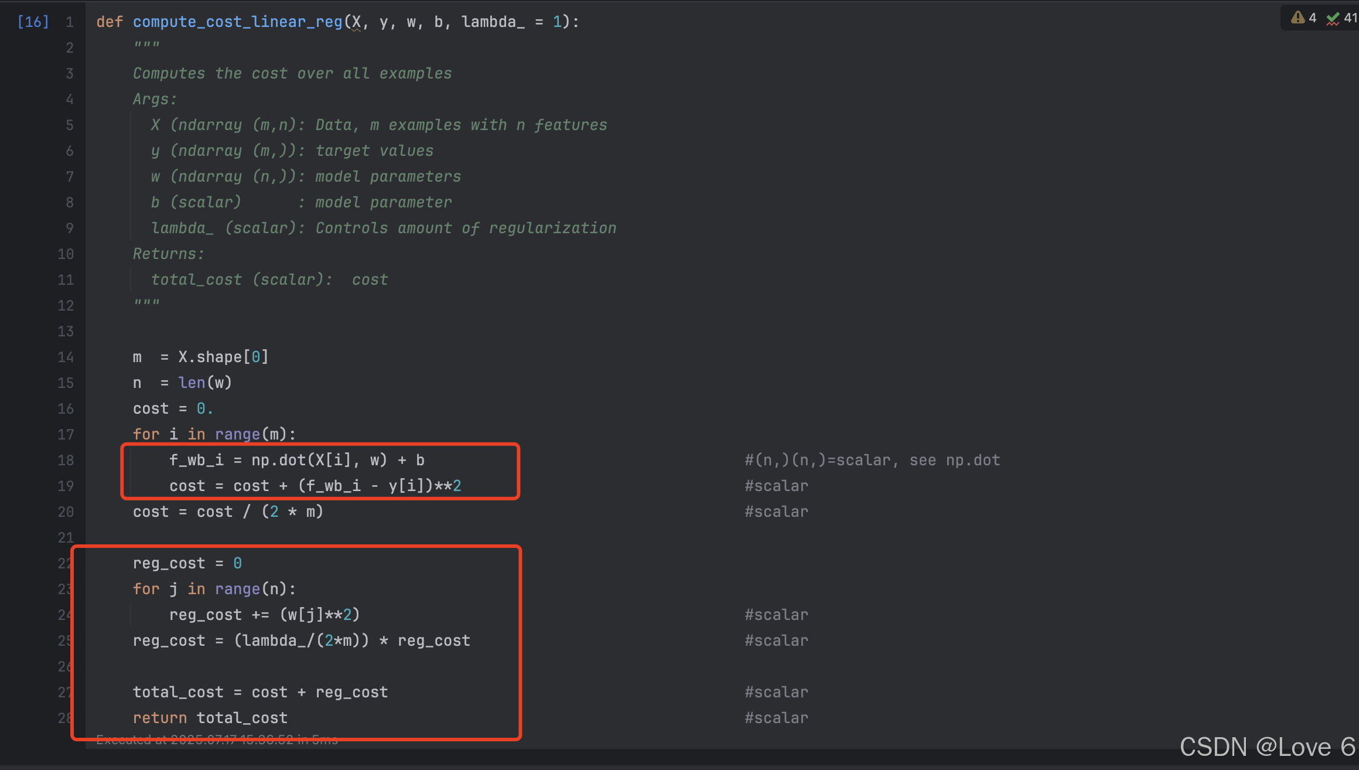The height and width of the screenshot is (770, 1359).
Task: Click line number 1 in the gutter
Action: (x=70, y=22)
